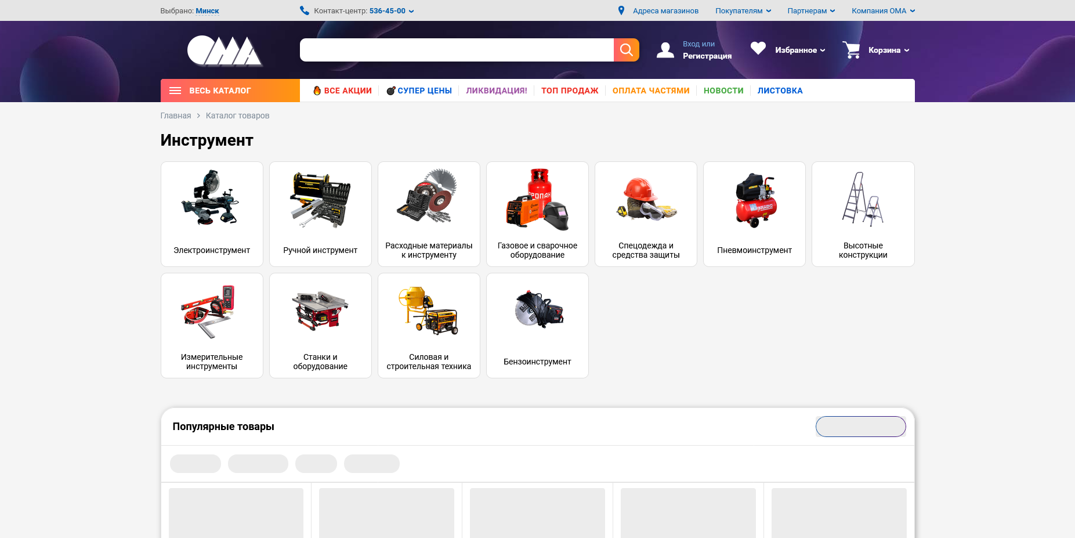Open the Спецодежда helmet image

pos(646,198)
